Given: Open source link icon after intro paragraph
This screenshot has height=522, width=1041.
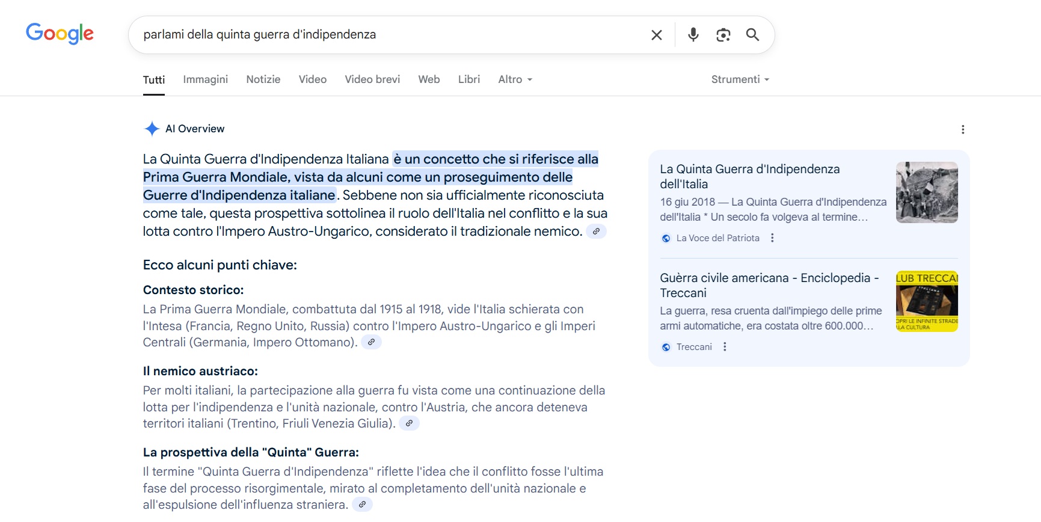Looking at the screenshot, I should click(596, 232).
